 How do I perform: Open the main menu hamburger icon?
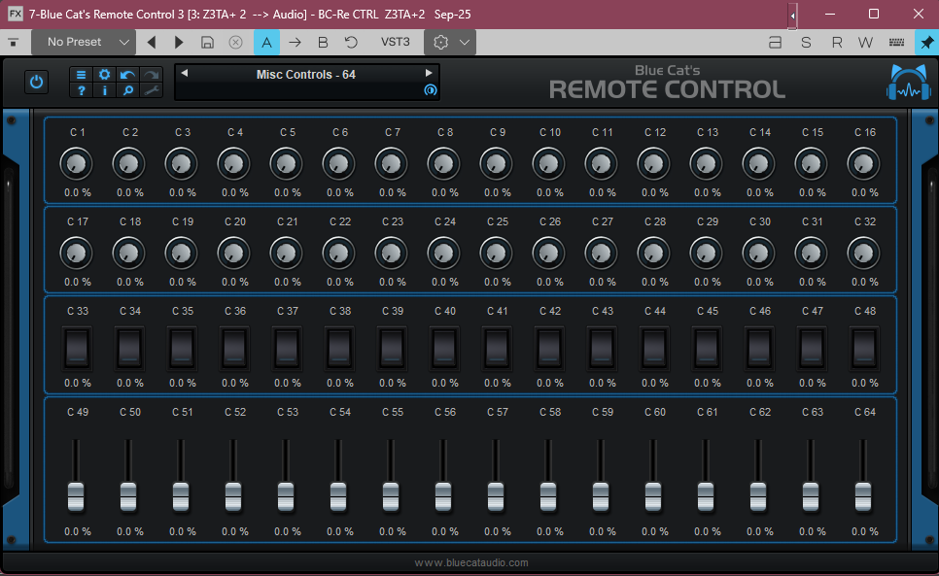tap(81, 74)
